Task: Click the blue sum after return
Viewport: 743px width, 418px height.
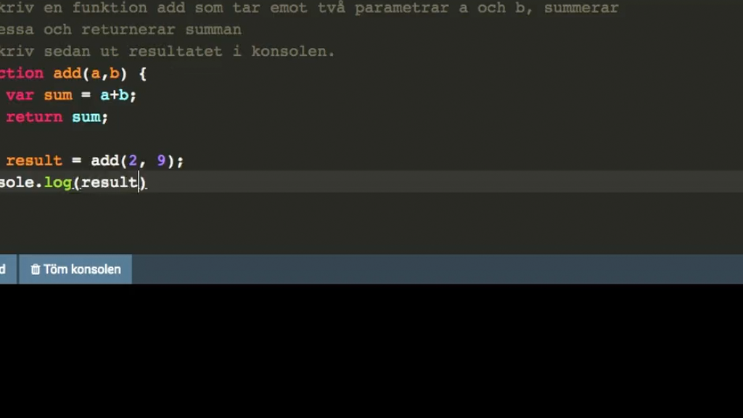Action: (86, 117)
